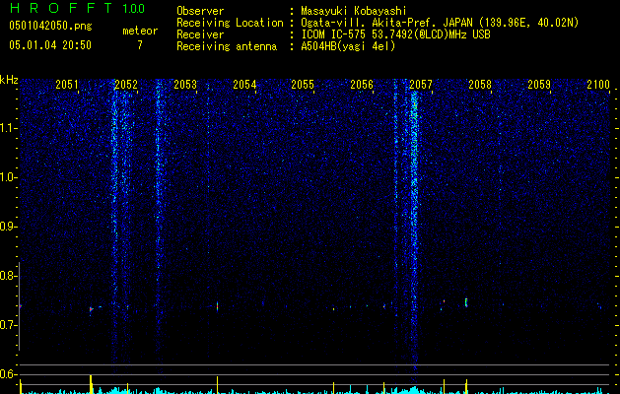Click the 2059 time axis marker
This screenshot has width=620, height=394.
pyautogui.click(x=539, y=85)
